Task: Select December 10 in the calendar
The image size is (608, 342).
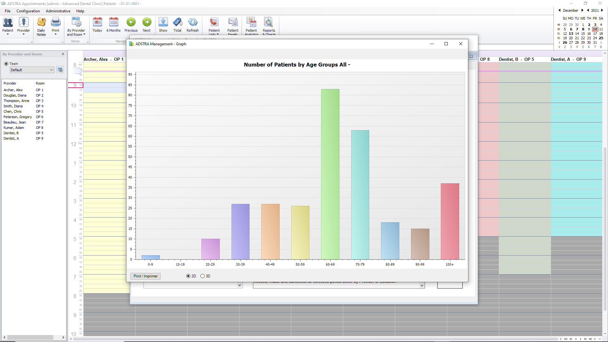Action: 595,29
